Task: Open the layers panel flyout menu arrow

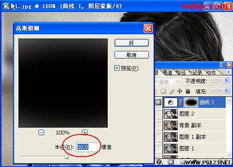Action: click(228, 72)
